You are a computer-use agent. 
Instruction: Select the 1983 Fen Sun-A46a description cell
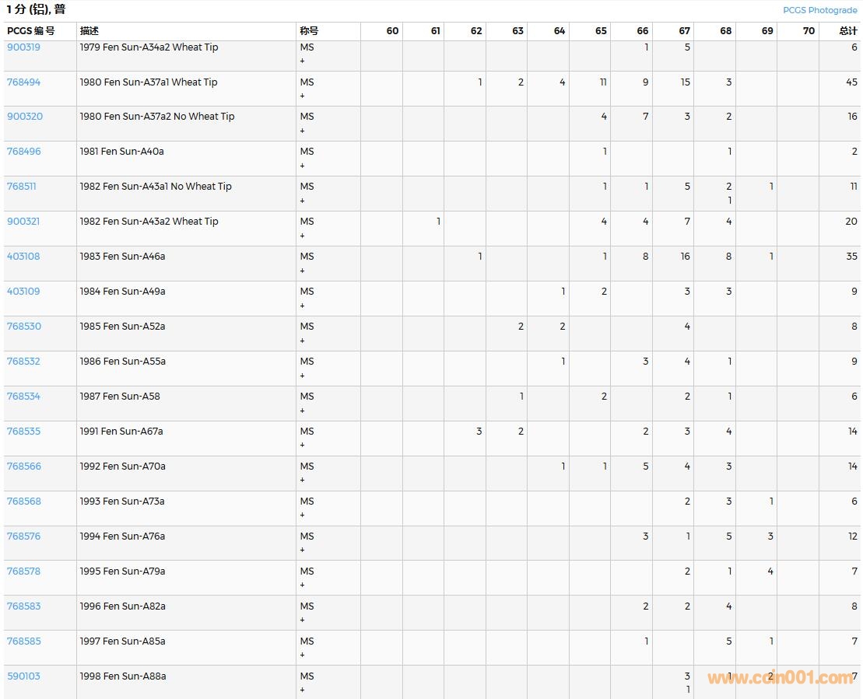click(x=122, y=257)
